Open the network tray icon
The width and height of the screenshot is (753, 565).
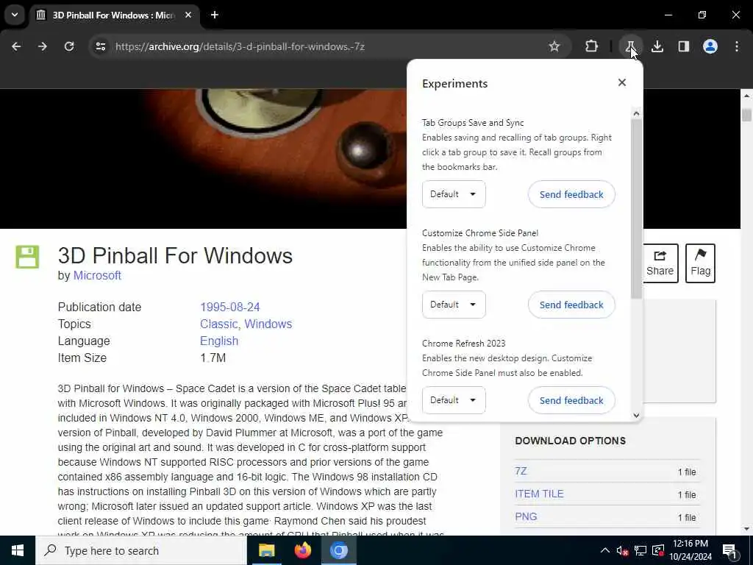pos(640,550)
